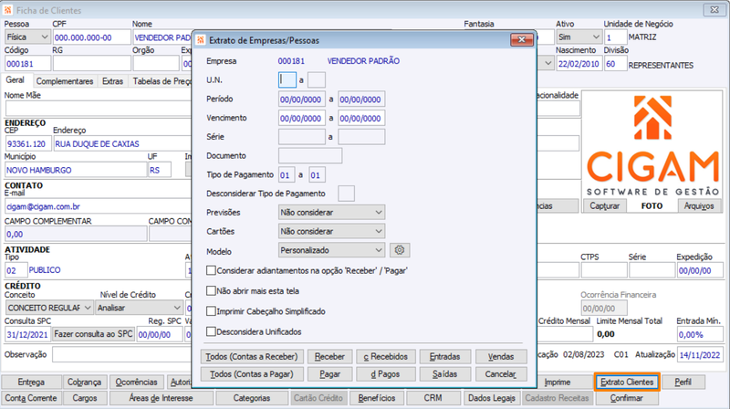The width and height of the screenshot is (730, 409).
Task: Click the Série start field in dialog
Action: pyautogui.click(x=301, y=137)
